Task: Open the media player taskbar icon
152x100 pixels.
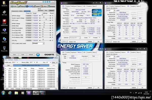Action: pyautogui.click(x=23, y=93)
